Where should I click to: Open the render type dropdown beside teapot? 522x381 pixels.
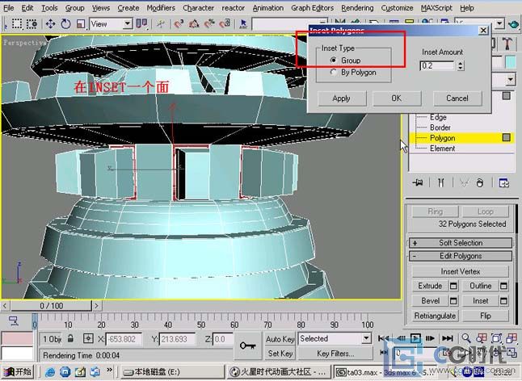click(x=499, y=23)
